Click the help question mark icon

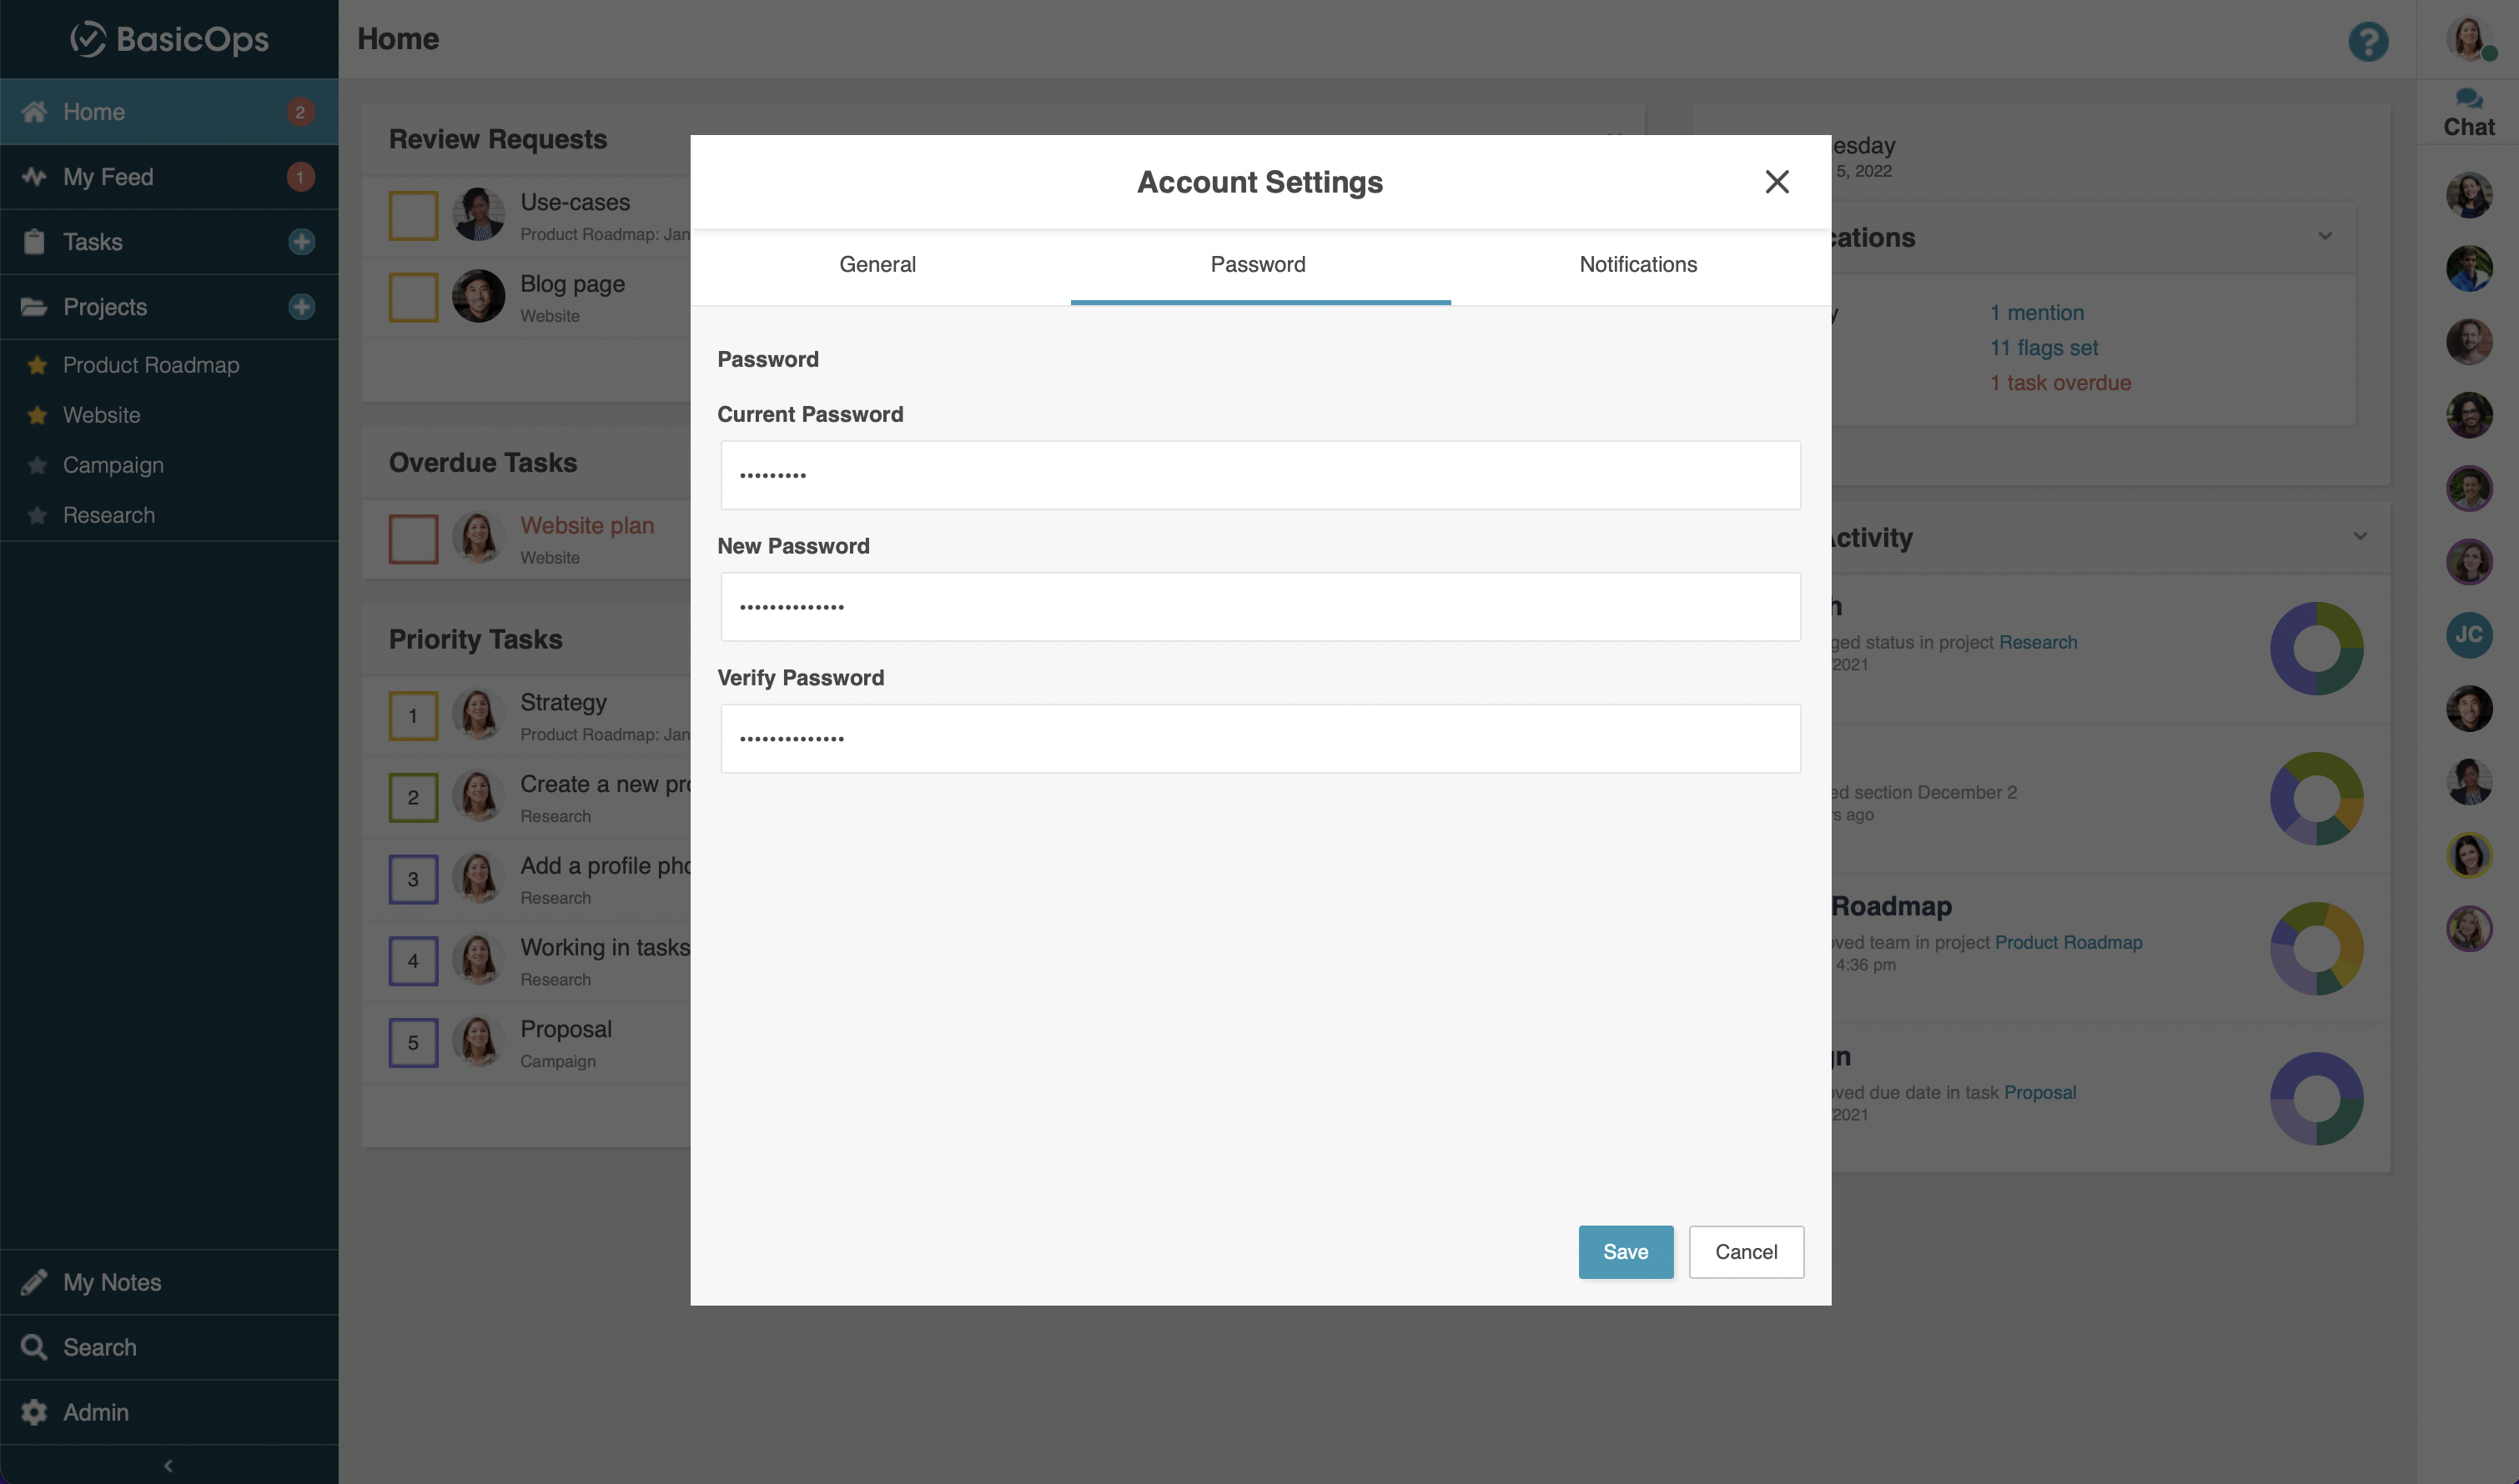click(x=2368, y=41)
